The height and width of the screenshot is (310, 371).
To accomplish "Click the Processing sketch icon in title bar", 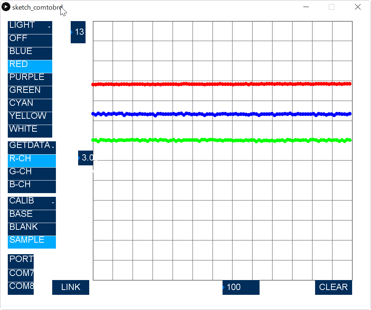I will pos(6,7).
